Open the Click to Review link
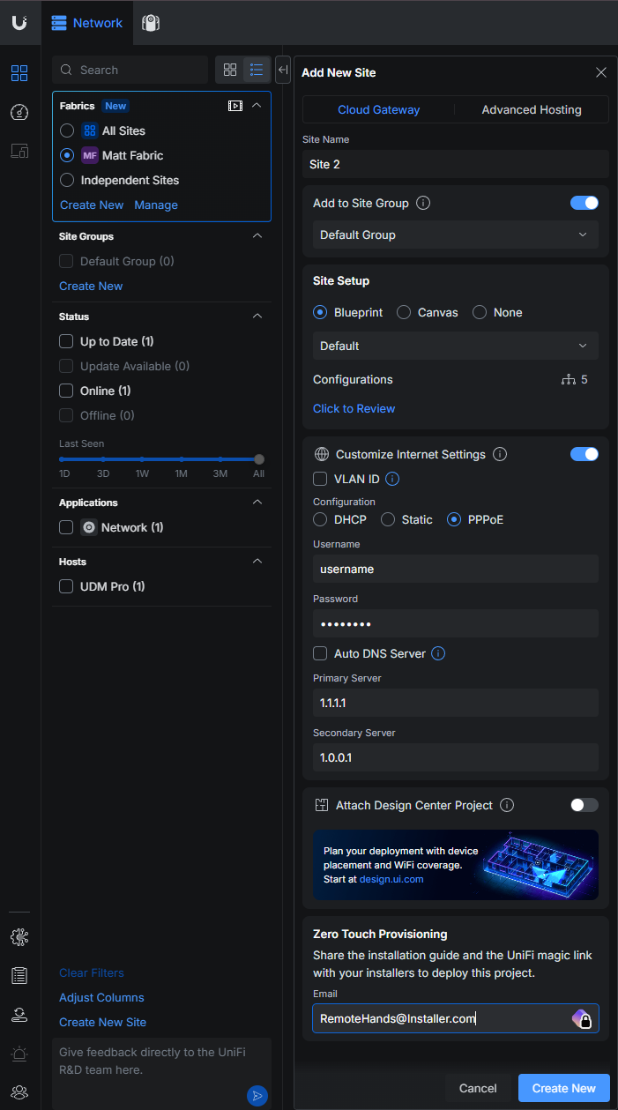Screen dimensions: 618x1110 354,408
